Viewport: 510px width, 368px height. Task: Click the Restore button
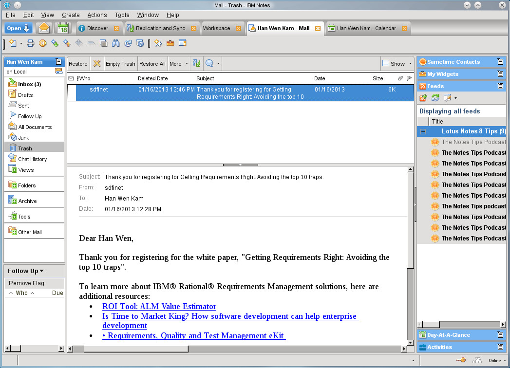point(78,64)
